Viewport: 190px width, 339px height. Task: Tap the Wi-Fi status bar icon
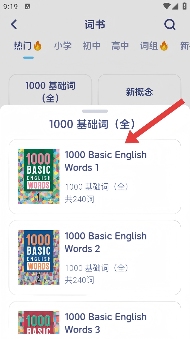(166, 6)
